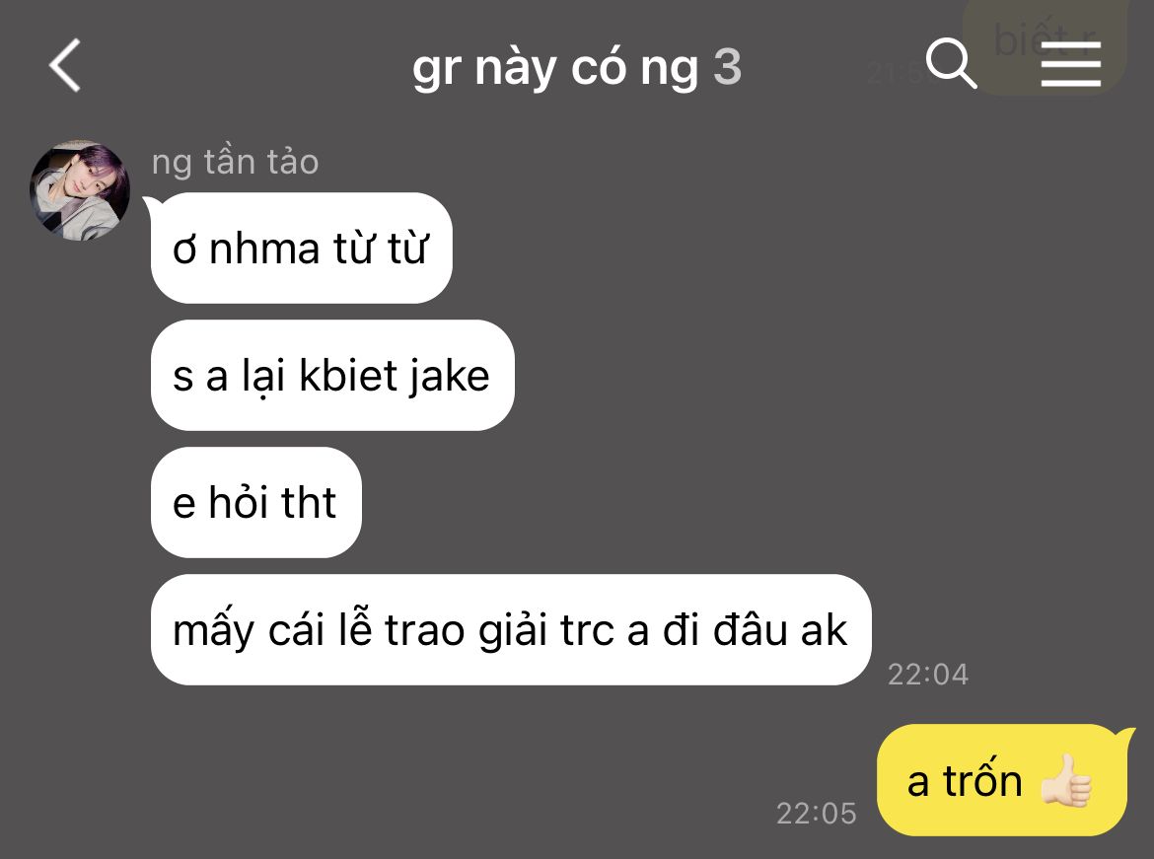
Task: Tap the sender name "ng tần tảo"
Action: (x=235, y=162)
